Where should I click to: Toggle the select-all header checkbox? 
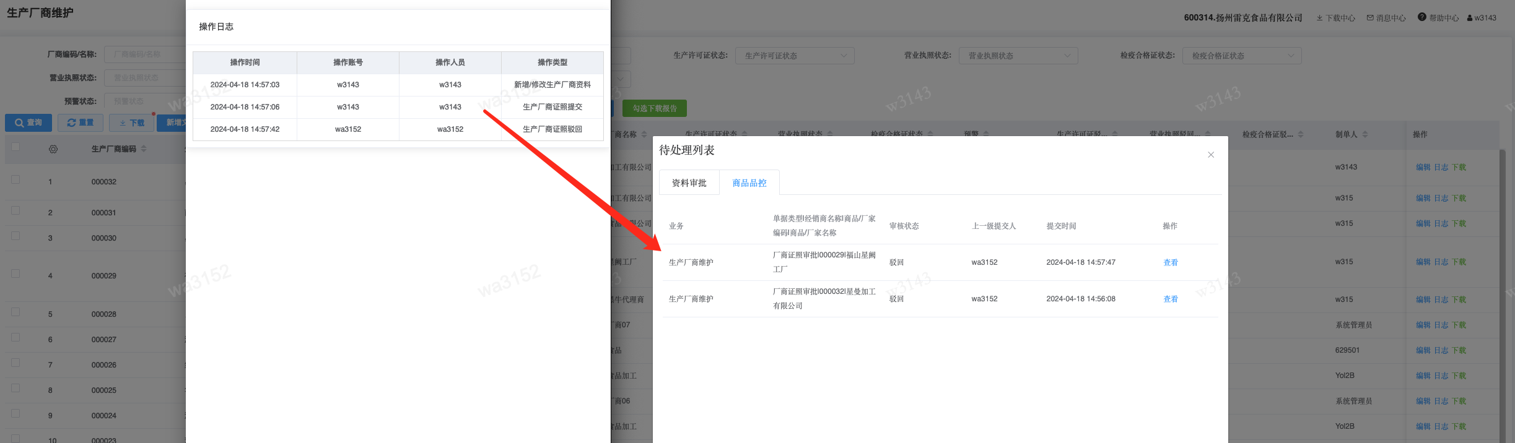tap(15, 147)
